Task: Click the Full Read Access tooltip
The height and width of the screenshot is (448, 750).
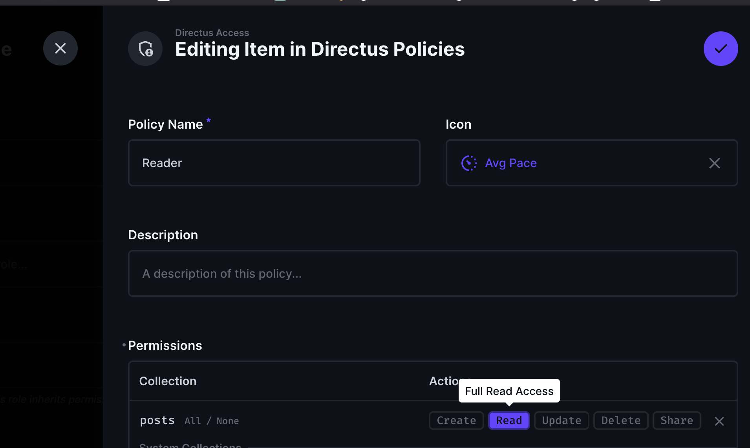Action: click(509, 391)
